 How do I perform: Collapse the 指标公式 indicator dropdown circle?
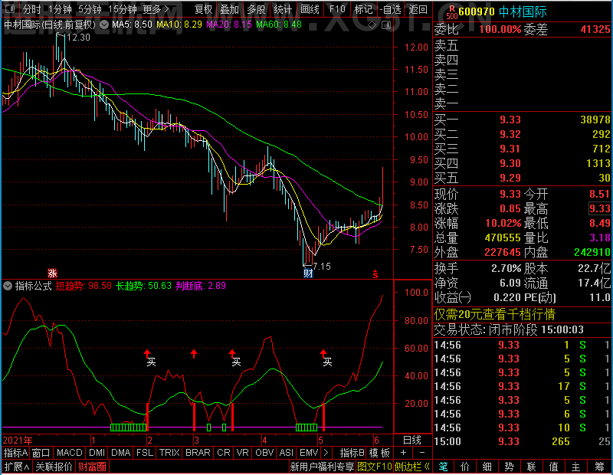(x=8, y=286)
